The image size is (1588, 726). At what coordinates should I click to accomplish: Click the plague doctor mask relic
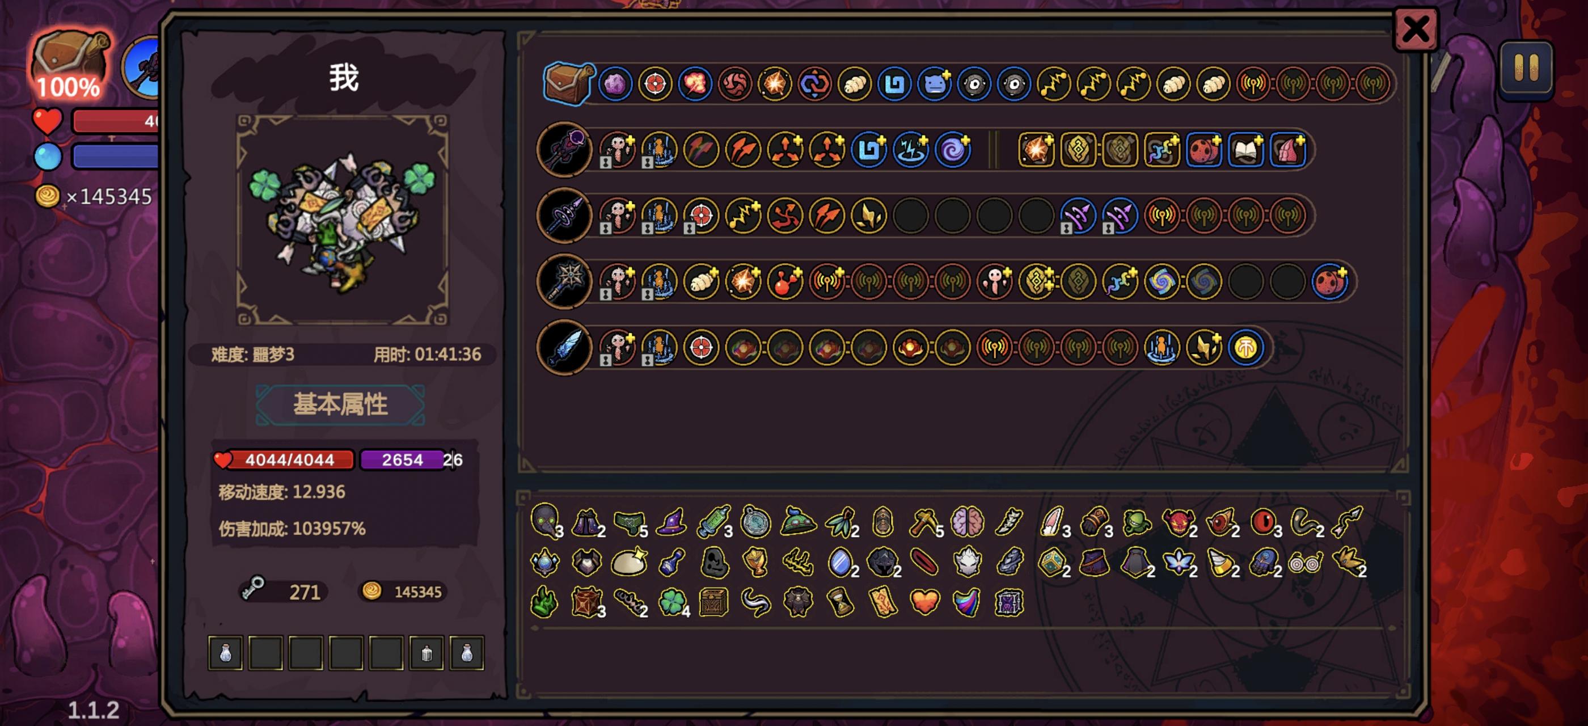(545, 521)
